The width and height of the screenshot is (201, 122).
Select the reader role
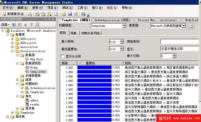(x=35, y=104)
